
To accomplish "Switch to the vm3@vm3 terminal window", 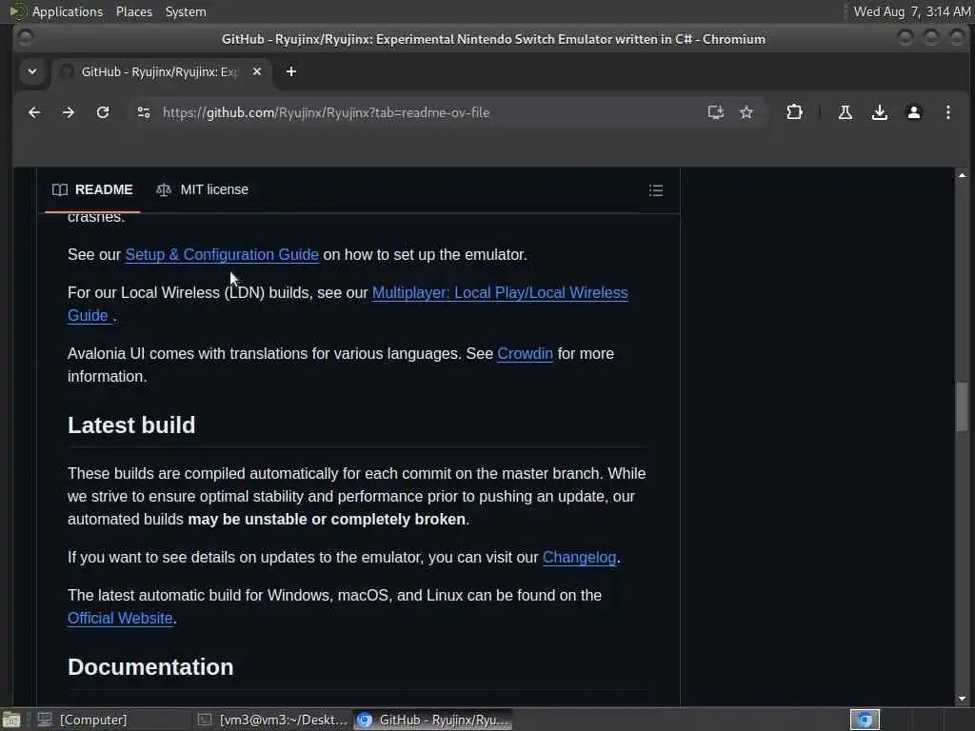I will [273, 720].
